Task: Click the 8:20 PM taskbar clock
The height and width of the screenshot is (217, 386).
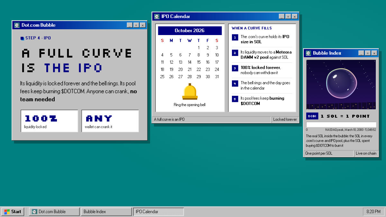Action: click(x=373, y=212)
